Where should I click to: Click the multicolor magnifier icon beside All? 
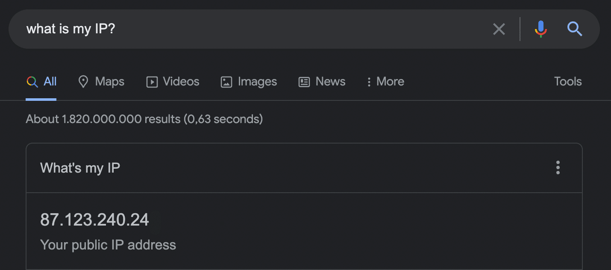pos(32,82)
